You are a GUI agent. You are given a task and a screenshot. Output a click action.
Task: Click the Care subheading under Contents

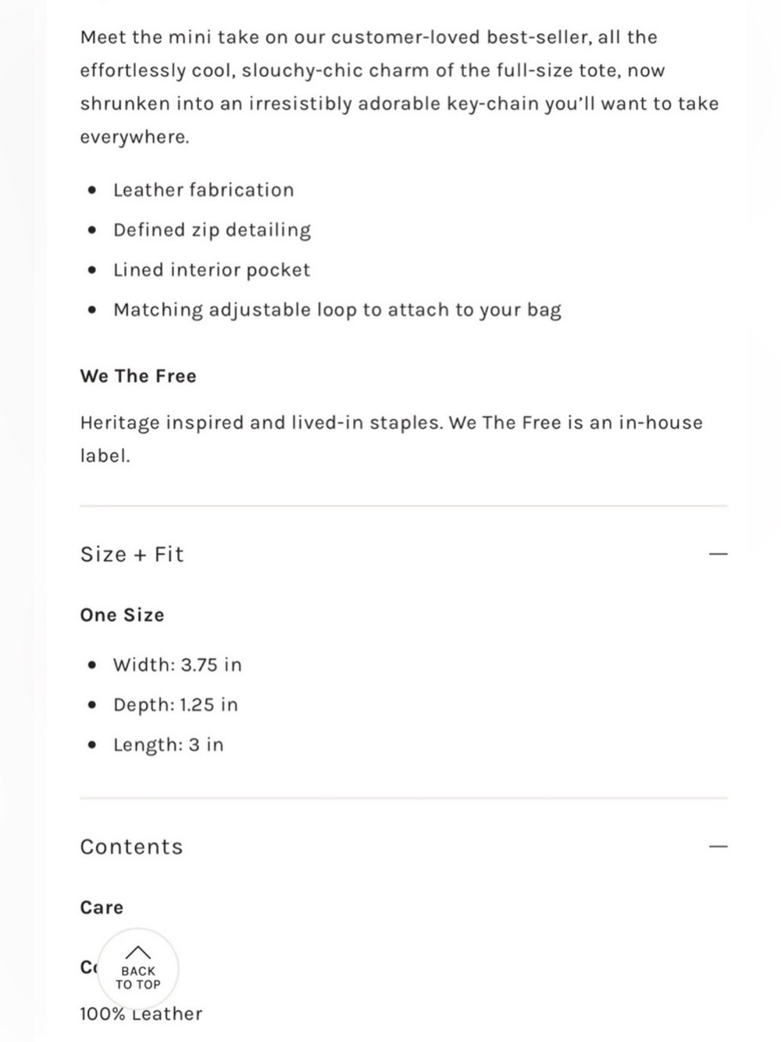pos(102,908)
